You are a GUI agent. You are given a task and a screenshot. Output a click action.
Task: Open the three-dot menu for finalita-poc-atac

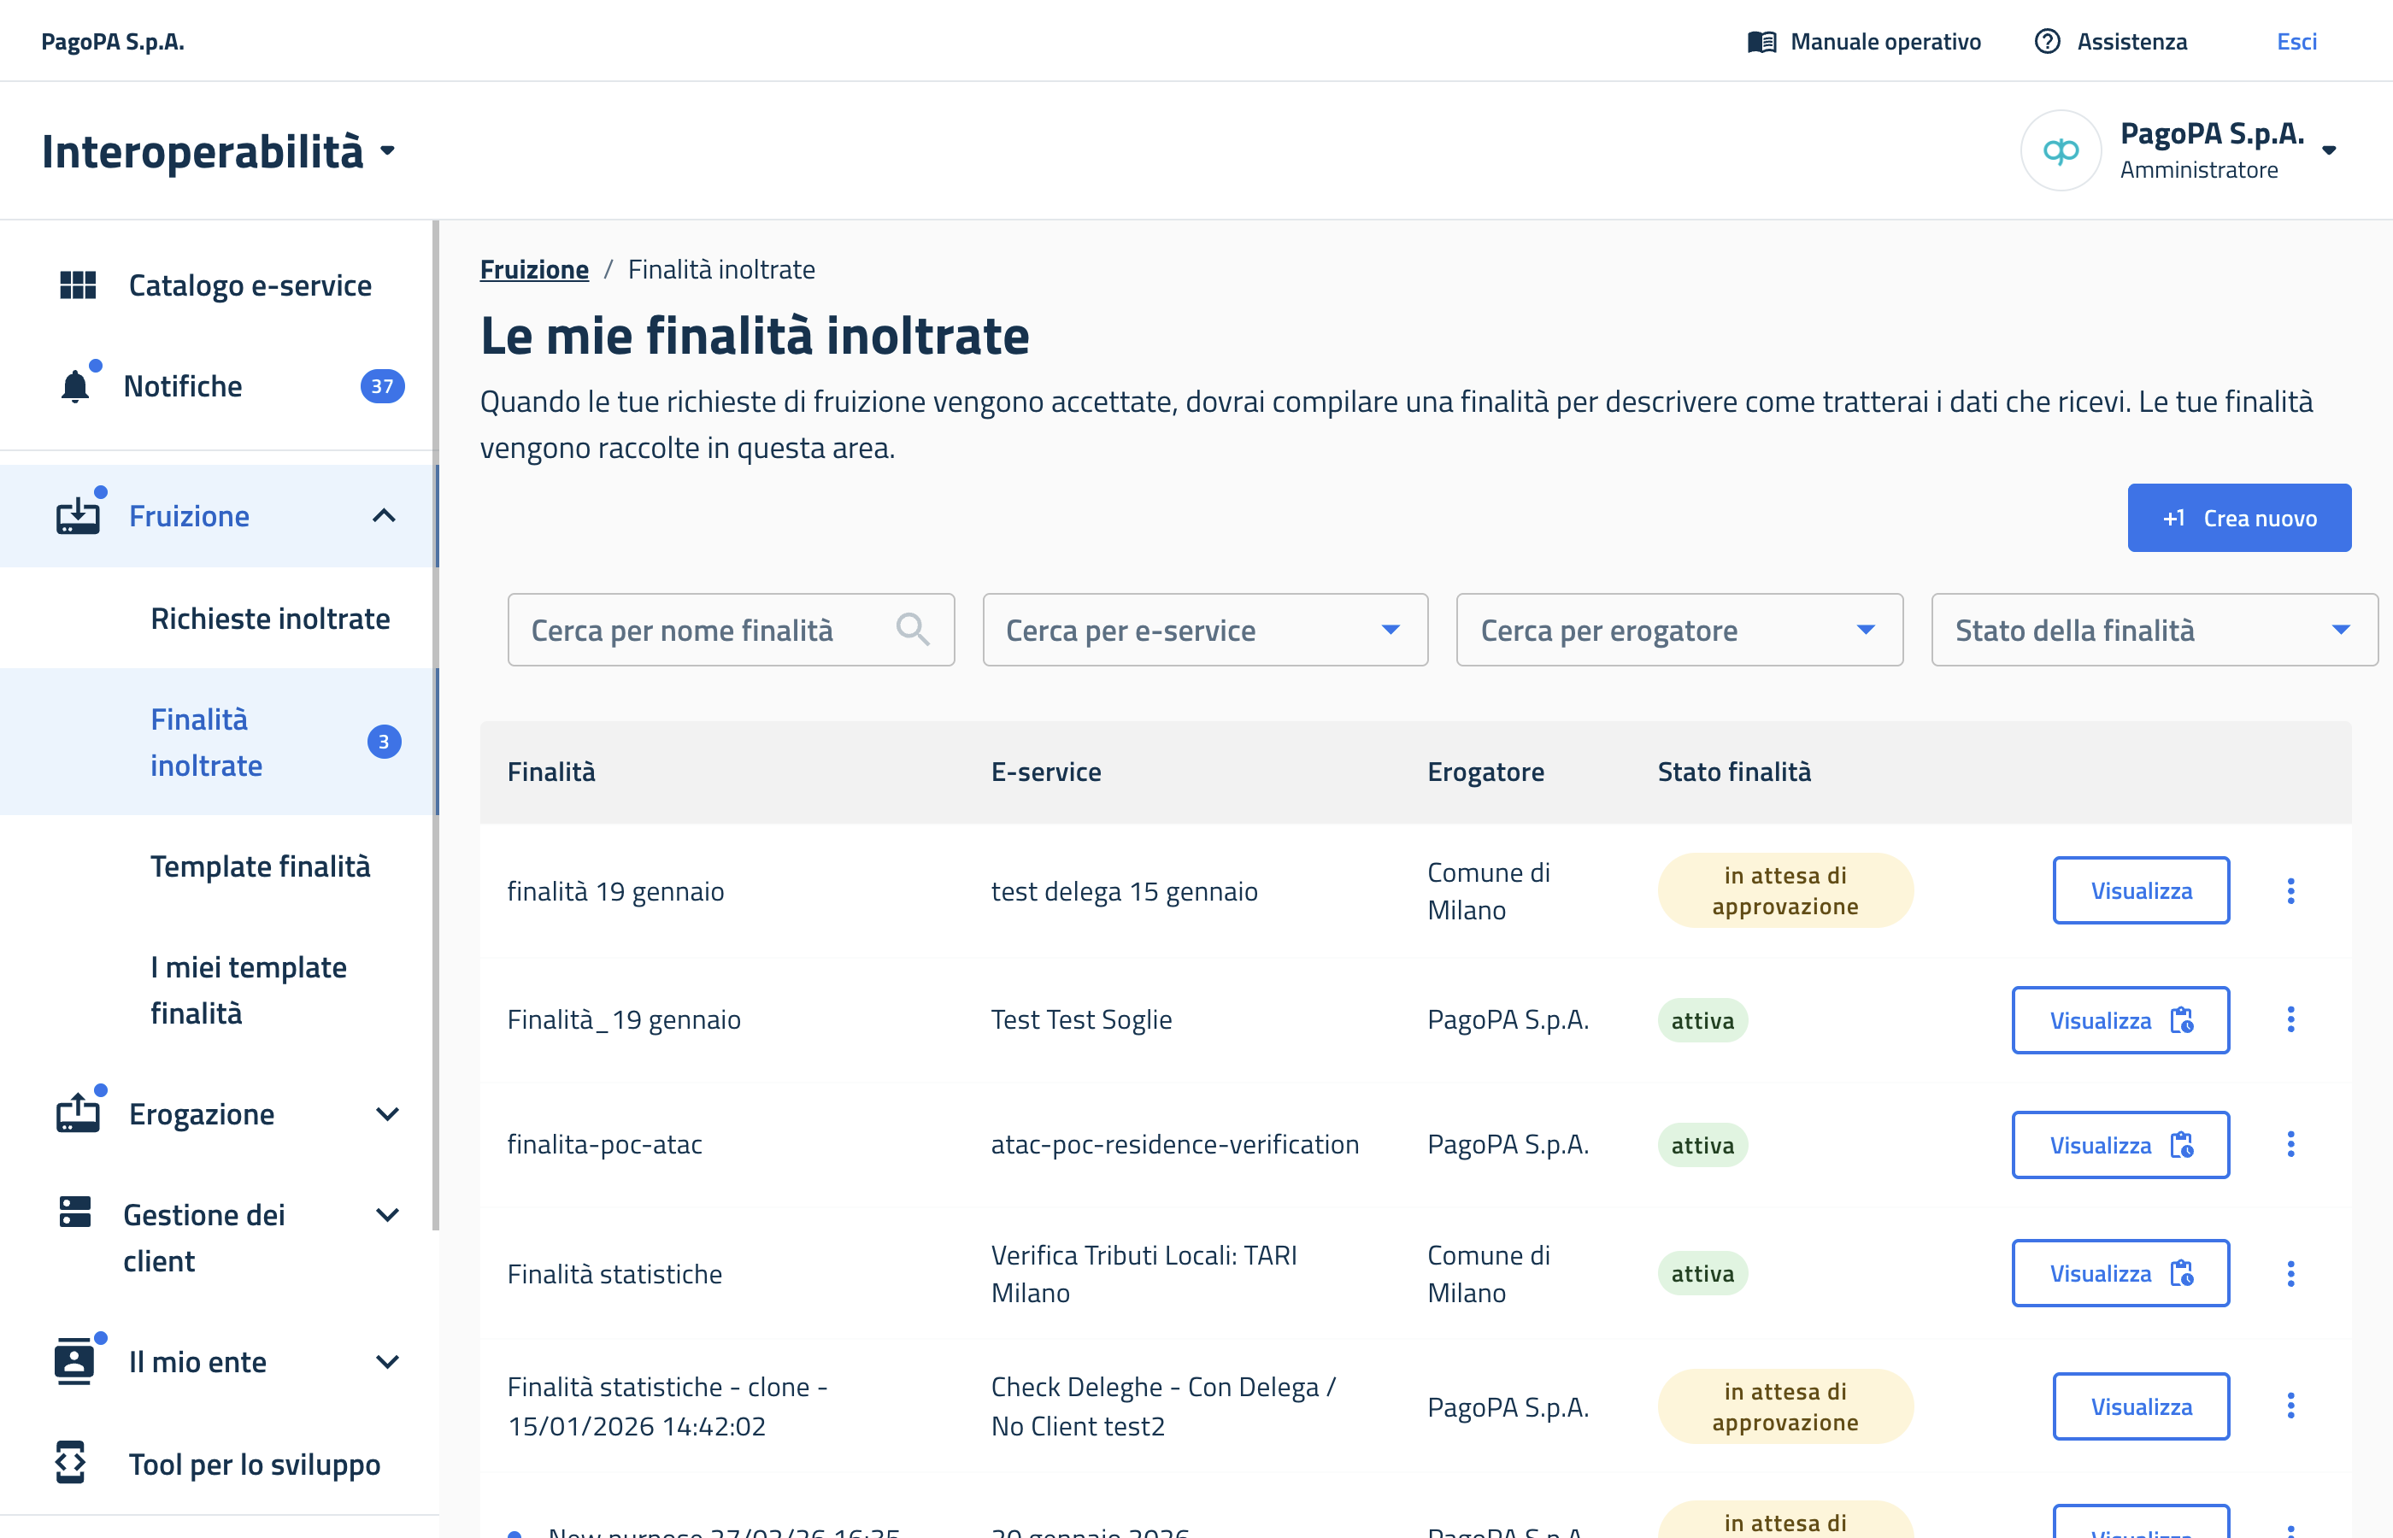point(2290,1144)
